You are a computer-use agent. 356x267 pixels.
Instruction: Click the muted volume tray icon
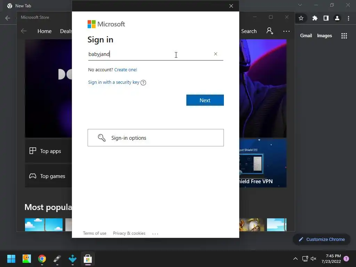pyautogui.click(x=313, y=259)
